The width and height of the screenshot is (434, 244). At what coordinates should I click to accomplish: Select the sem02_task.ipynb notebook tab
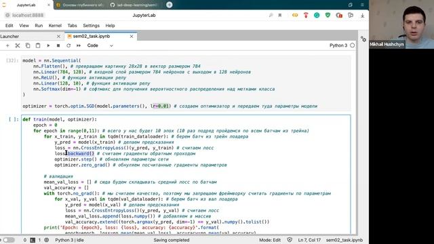pos(92,36)
